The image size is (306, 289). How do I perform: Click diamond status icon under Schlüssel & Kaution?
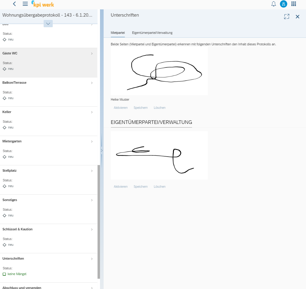[x=5, y=245]
